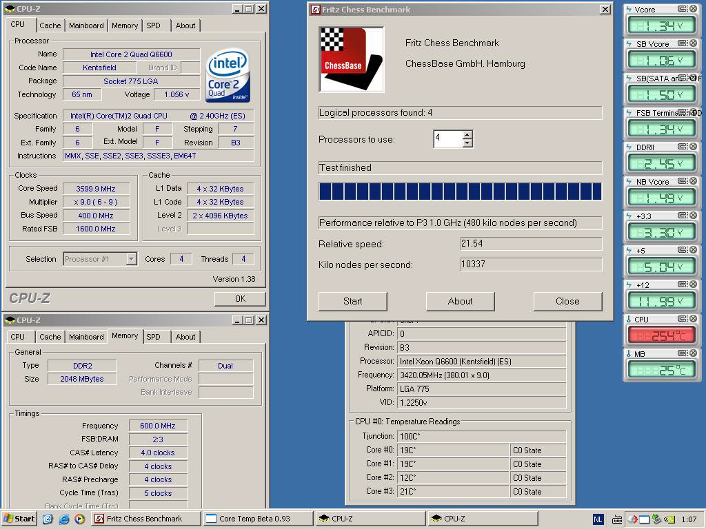Click the on-screen keyboard tray icon
The image size is (706, 529).
tap(618, 519)
